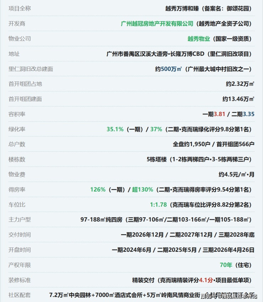The width and height of the screenshot is (263, 302).
Task: Click the 约13.46万㎡ floor area value
Action: click(238, 99)
